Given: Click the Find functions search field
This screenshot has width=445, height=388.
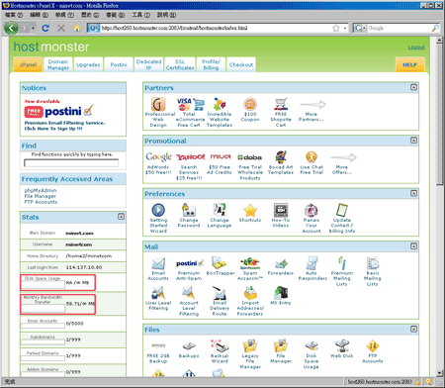Looking at the screenshot, I should click(71, 162).
